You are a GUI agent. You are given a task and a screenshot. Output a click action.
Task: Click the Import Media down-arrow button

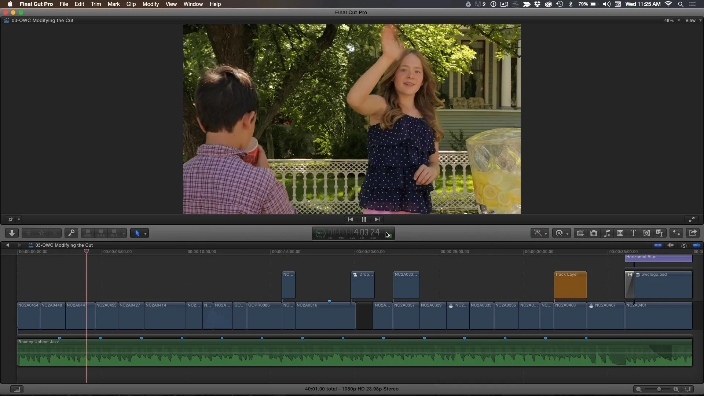point(12,233)
